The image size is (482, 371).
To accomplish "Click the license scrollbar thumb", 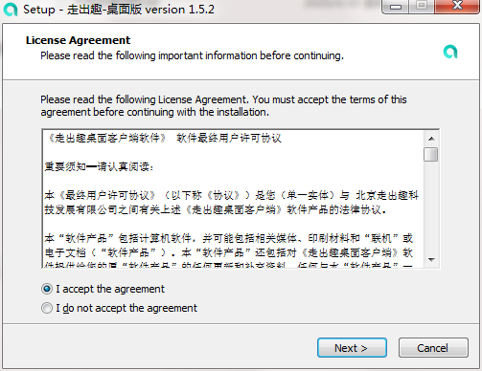I will point(431,155).
